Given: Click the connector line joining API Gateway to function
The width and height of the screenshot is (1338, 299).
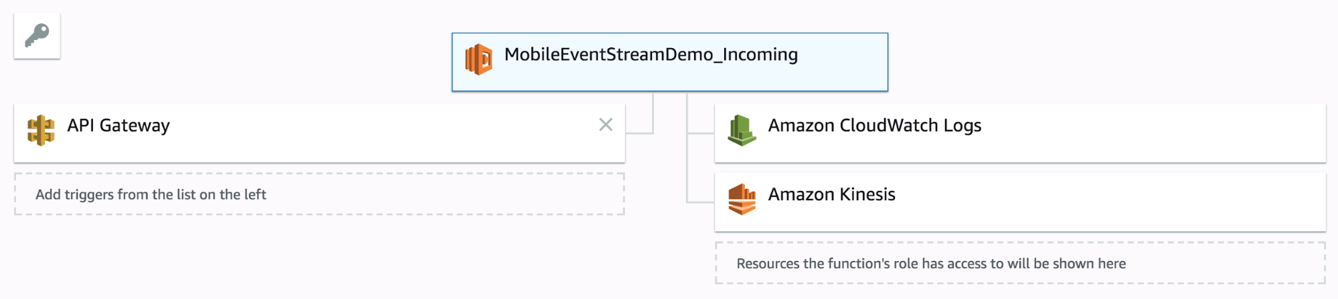Looking at the screenshot, I should pyautogui.click(x=653, y=121).
